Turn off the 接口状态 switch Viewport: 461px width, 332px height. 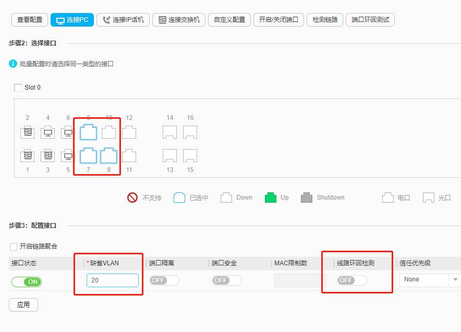[26, 281]
